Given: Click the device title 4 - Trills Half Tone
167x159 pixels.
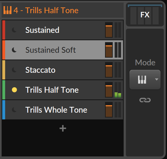Looking at the screenshot, I should click(x=46, y=10).
